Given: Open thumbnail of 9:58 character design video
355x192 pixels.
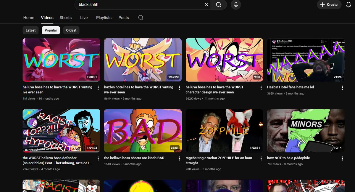Looking at the screenshot, I should [225, 60].
